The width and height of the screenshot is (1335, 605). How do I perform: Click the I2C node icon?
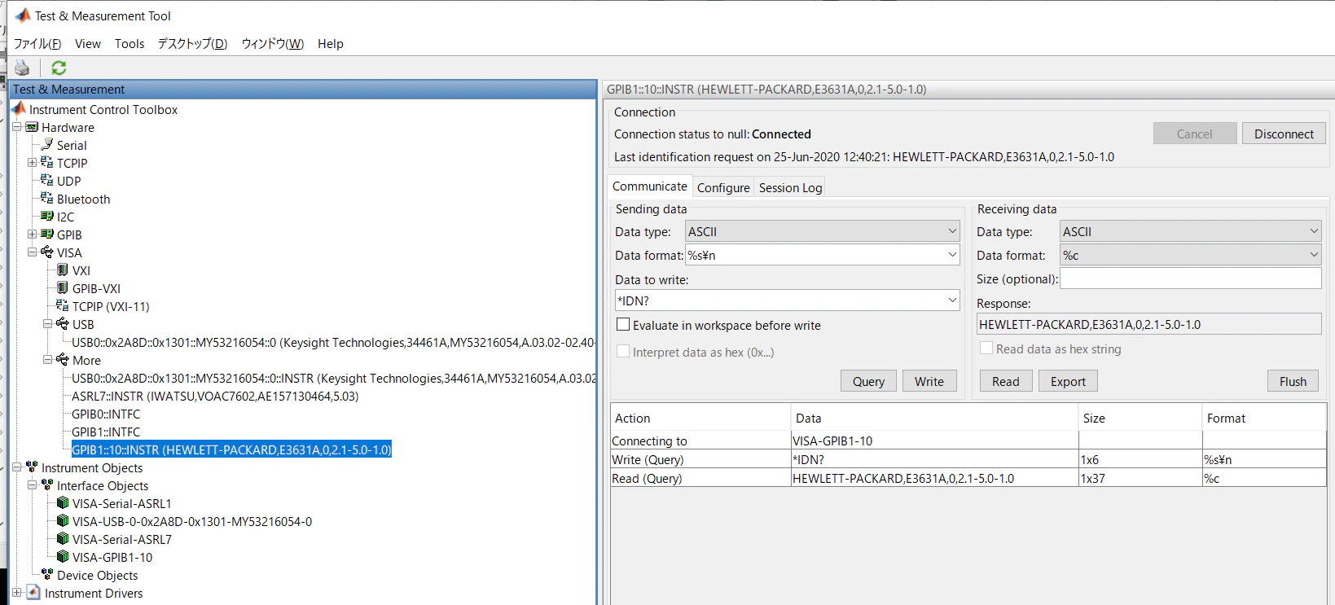click(x=47, y=217)
